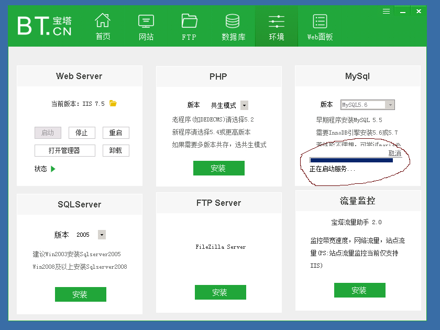Select the 环境 tab label
The height and width of the screenshot is (330, 440).
click(x=277, y=37)
